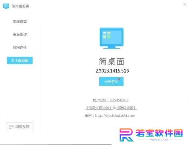Open the 《使用许可协议》 link
The width and height of the screenshot is (191, 145).
click(98, 108)
